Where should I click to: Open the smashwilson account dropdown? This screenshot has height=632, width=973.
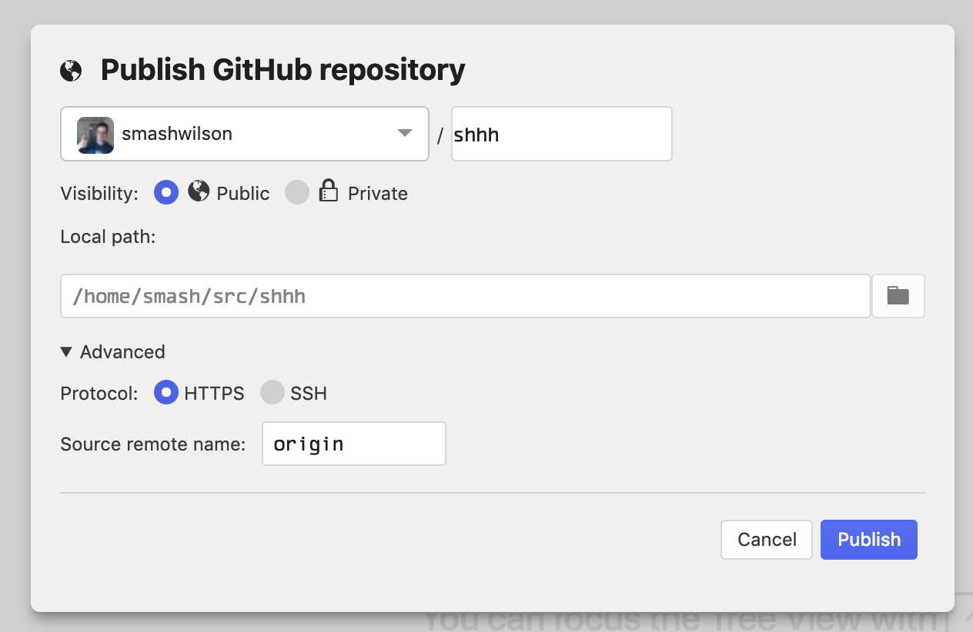pyautogui.click(x=245, y=133)
